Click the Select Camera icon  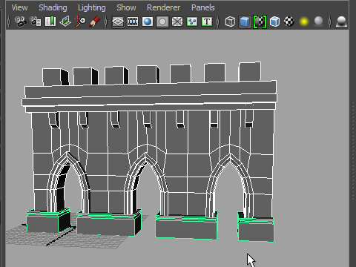21,22
